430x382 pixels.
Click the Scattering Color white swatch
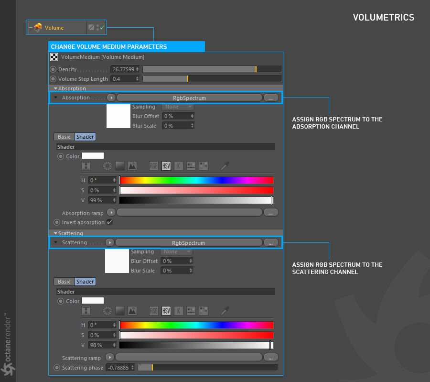pos(93,301)
